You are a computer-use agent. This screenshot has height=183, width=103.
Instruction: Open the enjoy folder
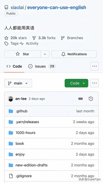[20, 154]
